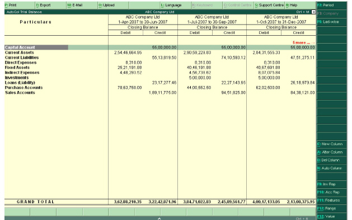Open H: Help
The height and width of the screenshot is (220, 352).
301,5
